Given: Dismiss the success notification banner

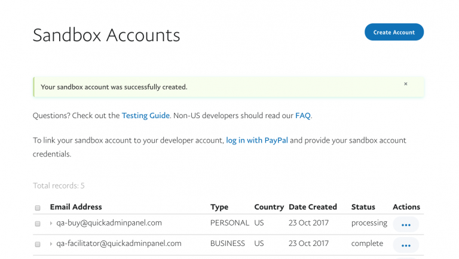Looking at the screenshot, I should (406, 84).
